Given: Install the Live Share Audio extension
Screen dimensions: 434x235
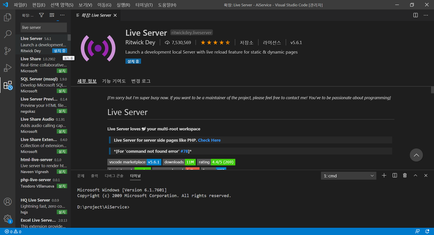Looking at the screenshot, I should click(x=62, y=132).
